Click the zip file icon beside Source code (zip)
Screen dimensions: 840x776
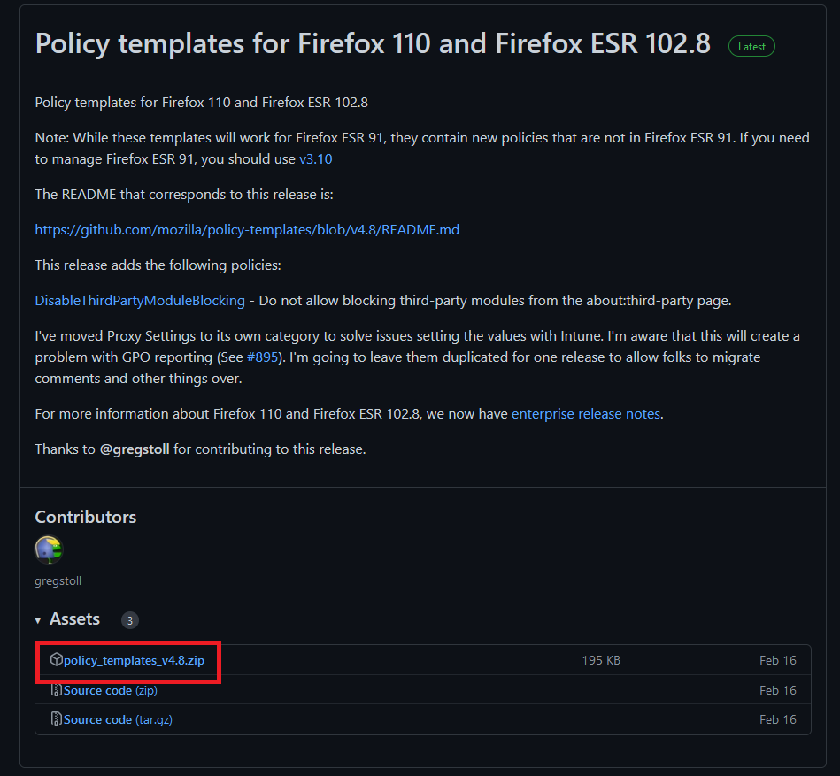(x=57, y=690)
